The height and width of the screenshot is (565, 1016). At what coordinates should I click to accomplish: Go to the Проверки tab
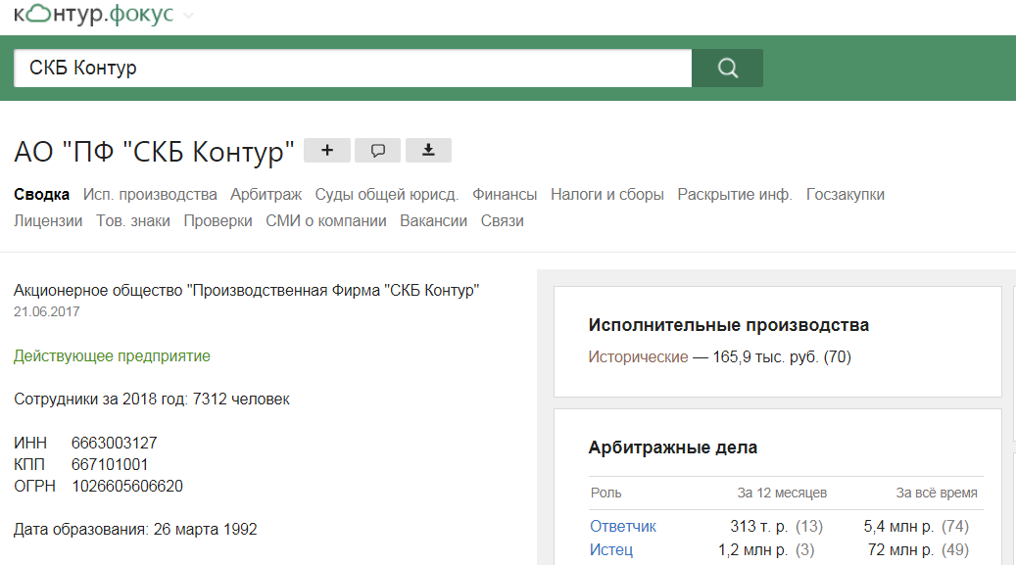coord(218,221)
